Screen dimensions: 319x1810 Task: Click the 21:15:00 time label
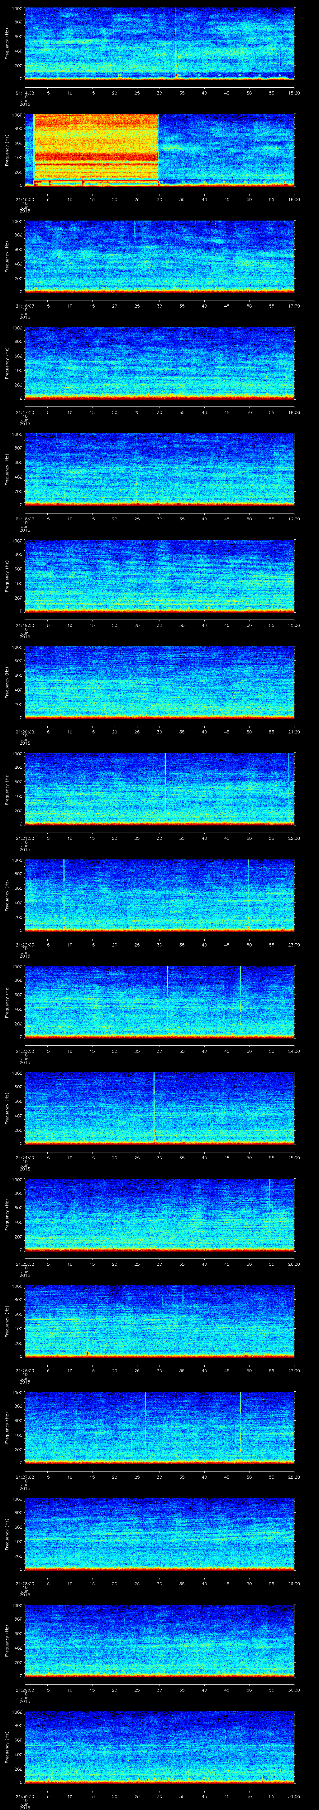(25, 200)
